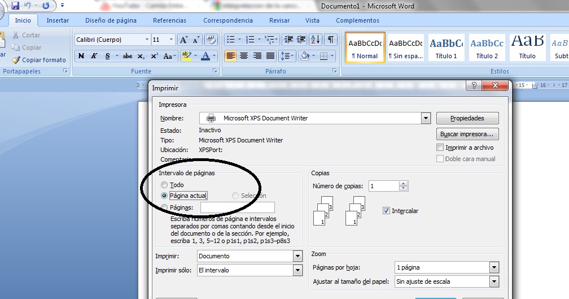Expand the Párrafo group dialog launcher
The width and height of the screenshot is (569, 299).
335,71
